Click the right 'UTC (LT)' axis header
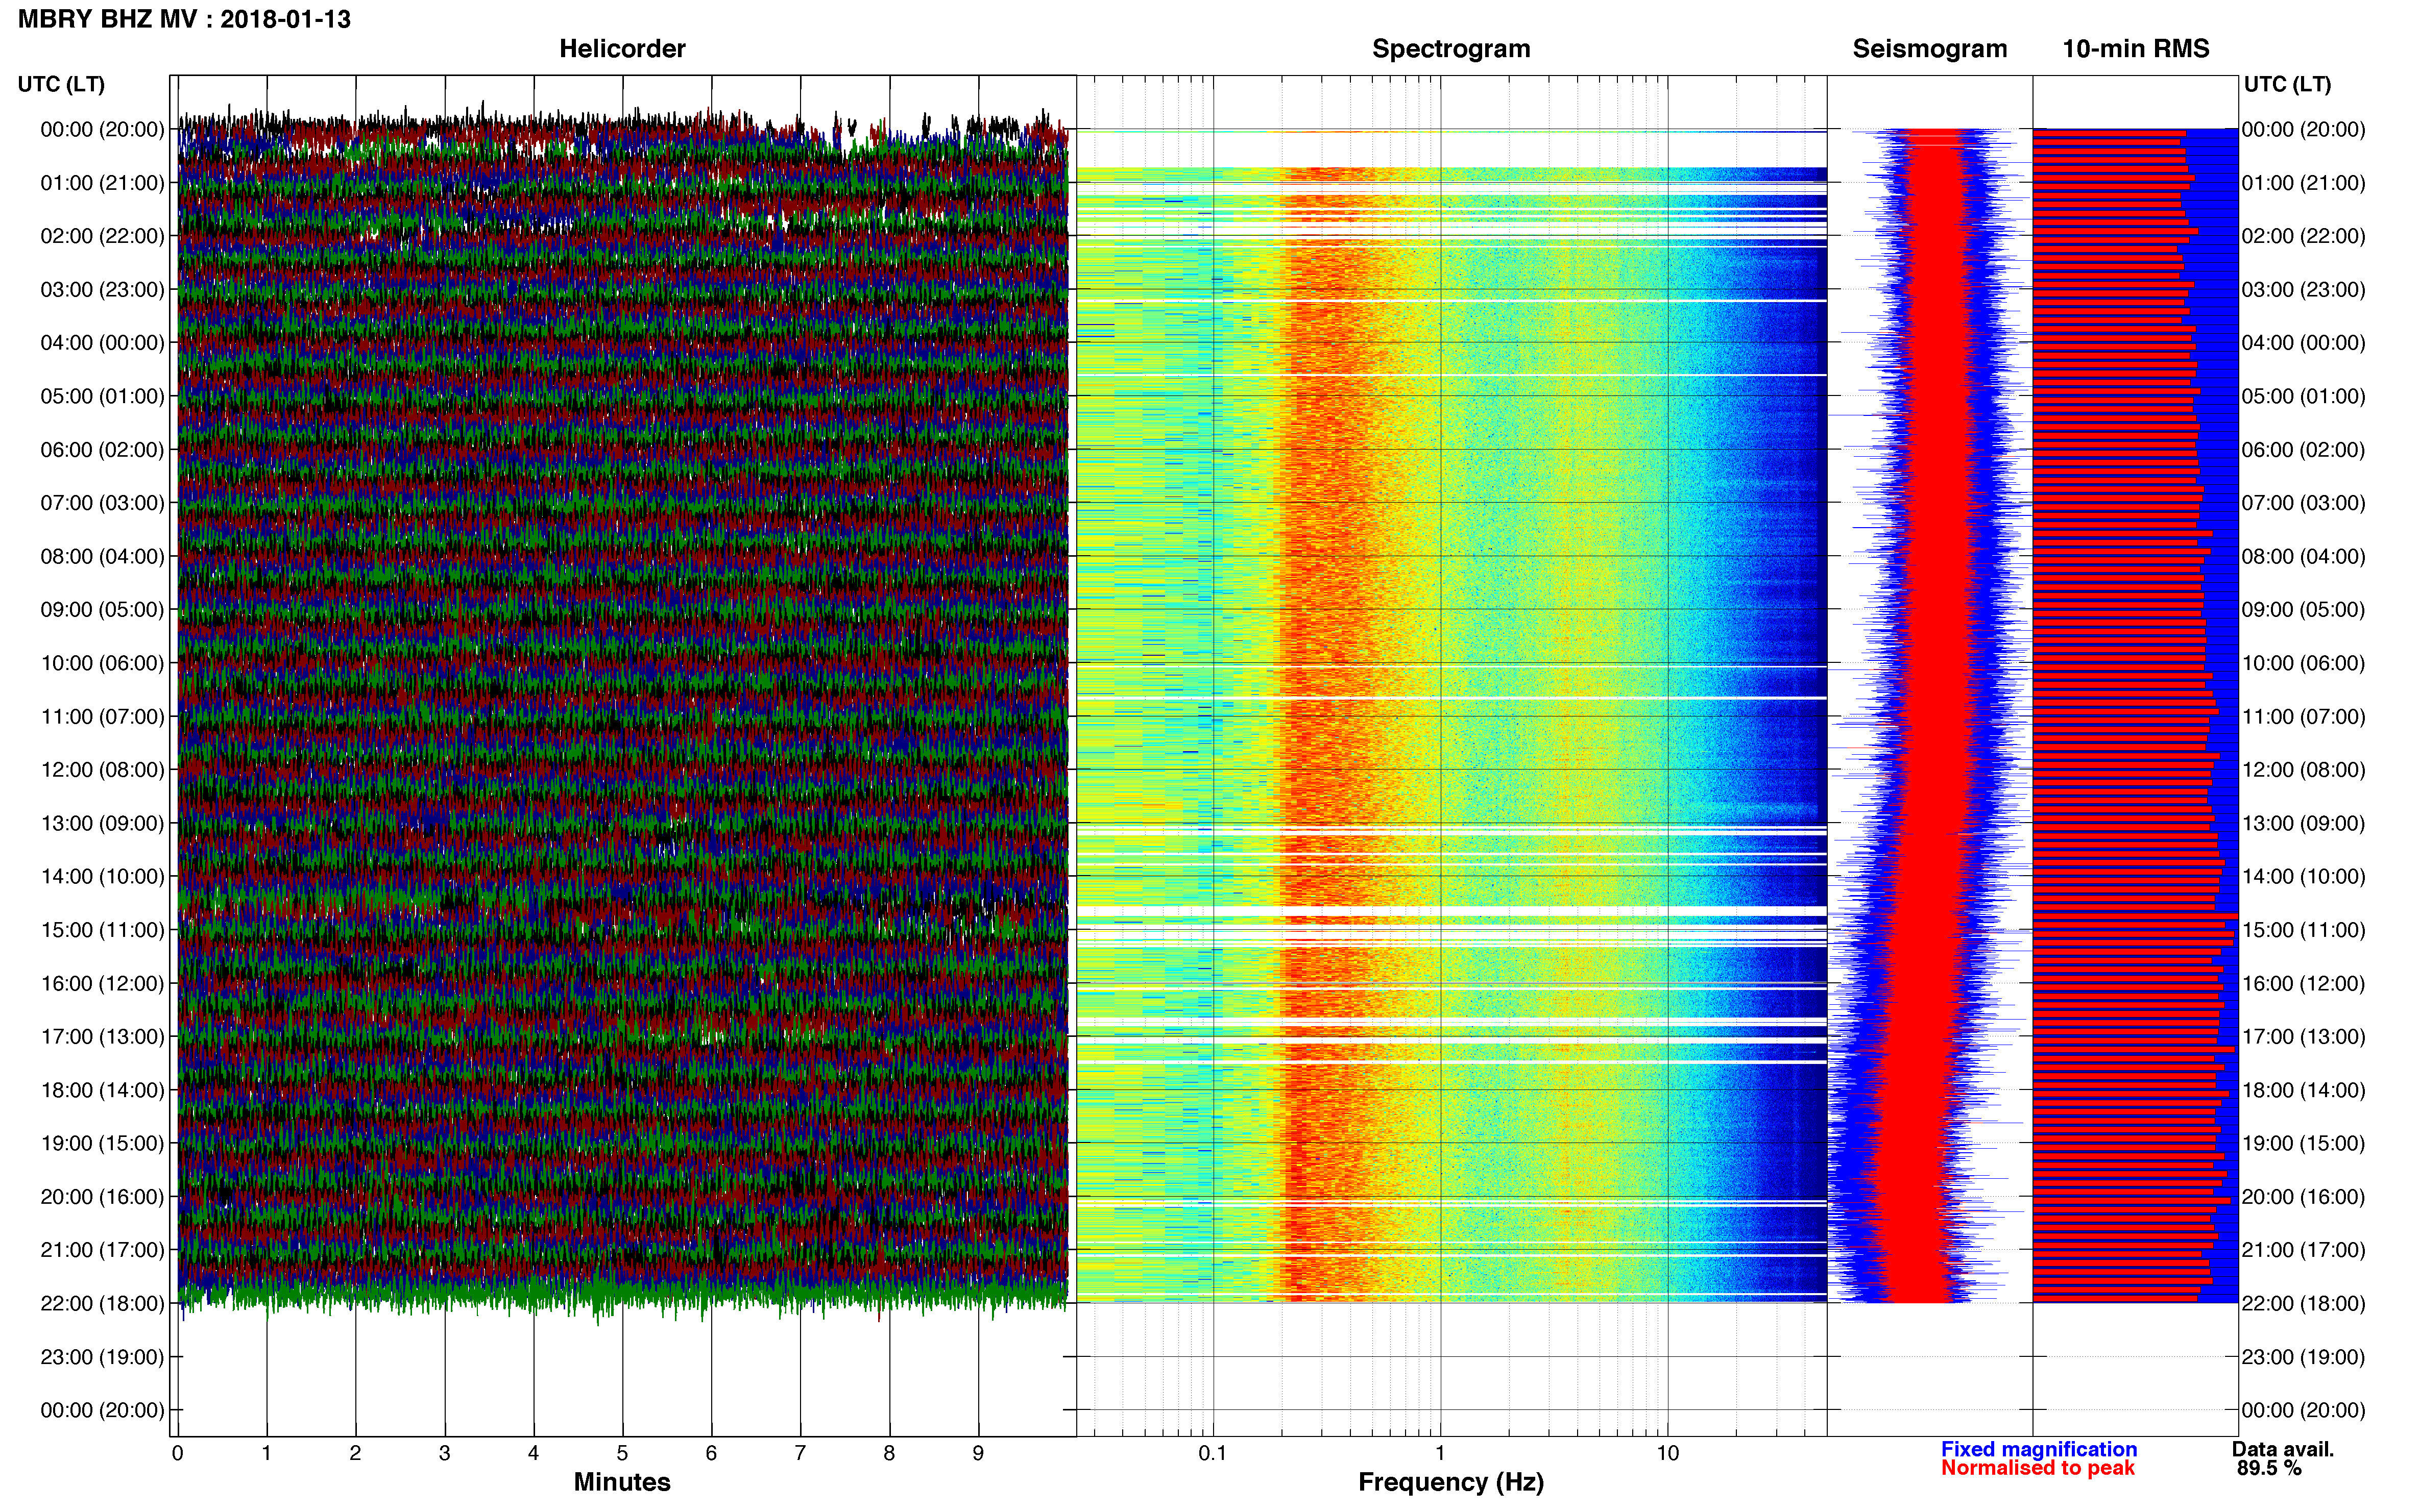 [2287, 84]
